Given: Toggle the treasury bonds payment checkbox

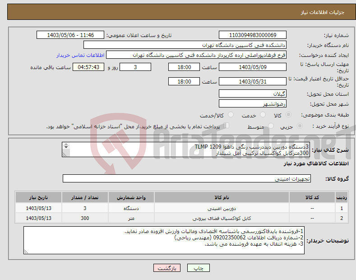Looking at the screenshot, I should [x=227, y=126].
